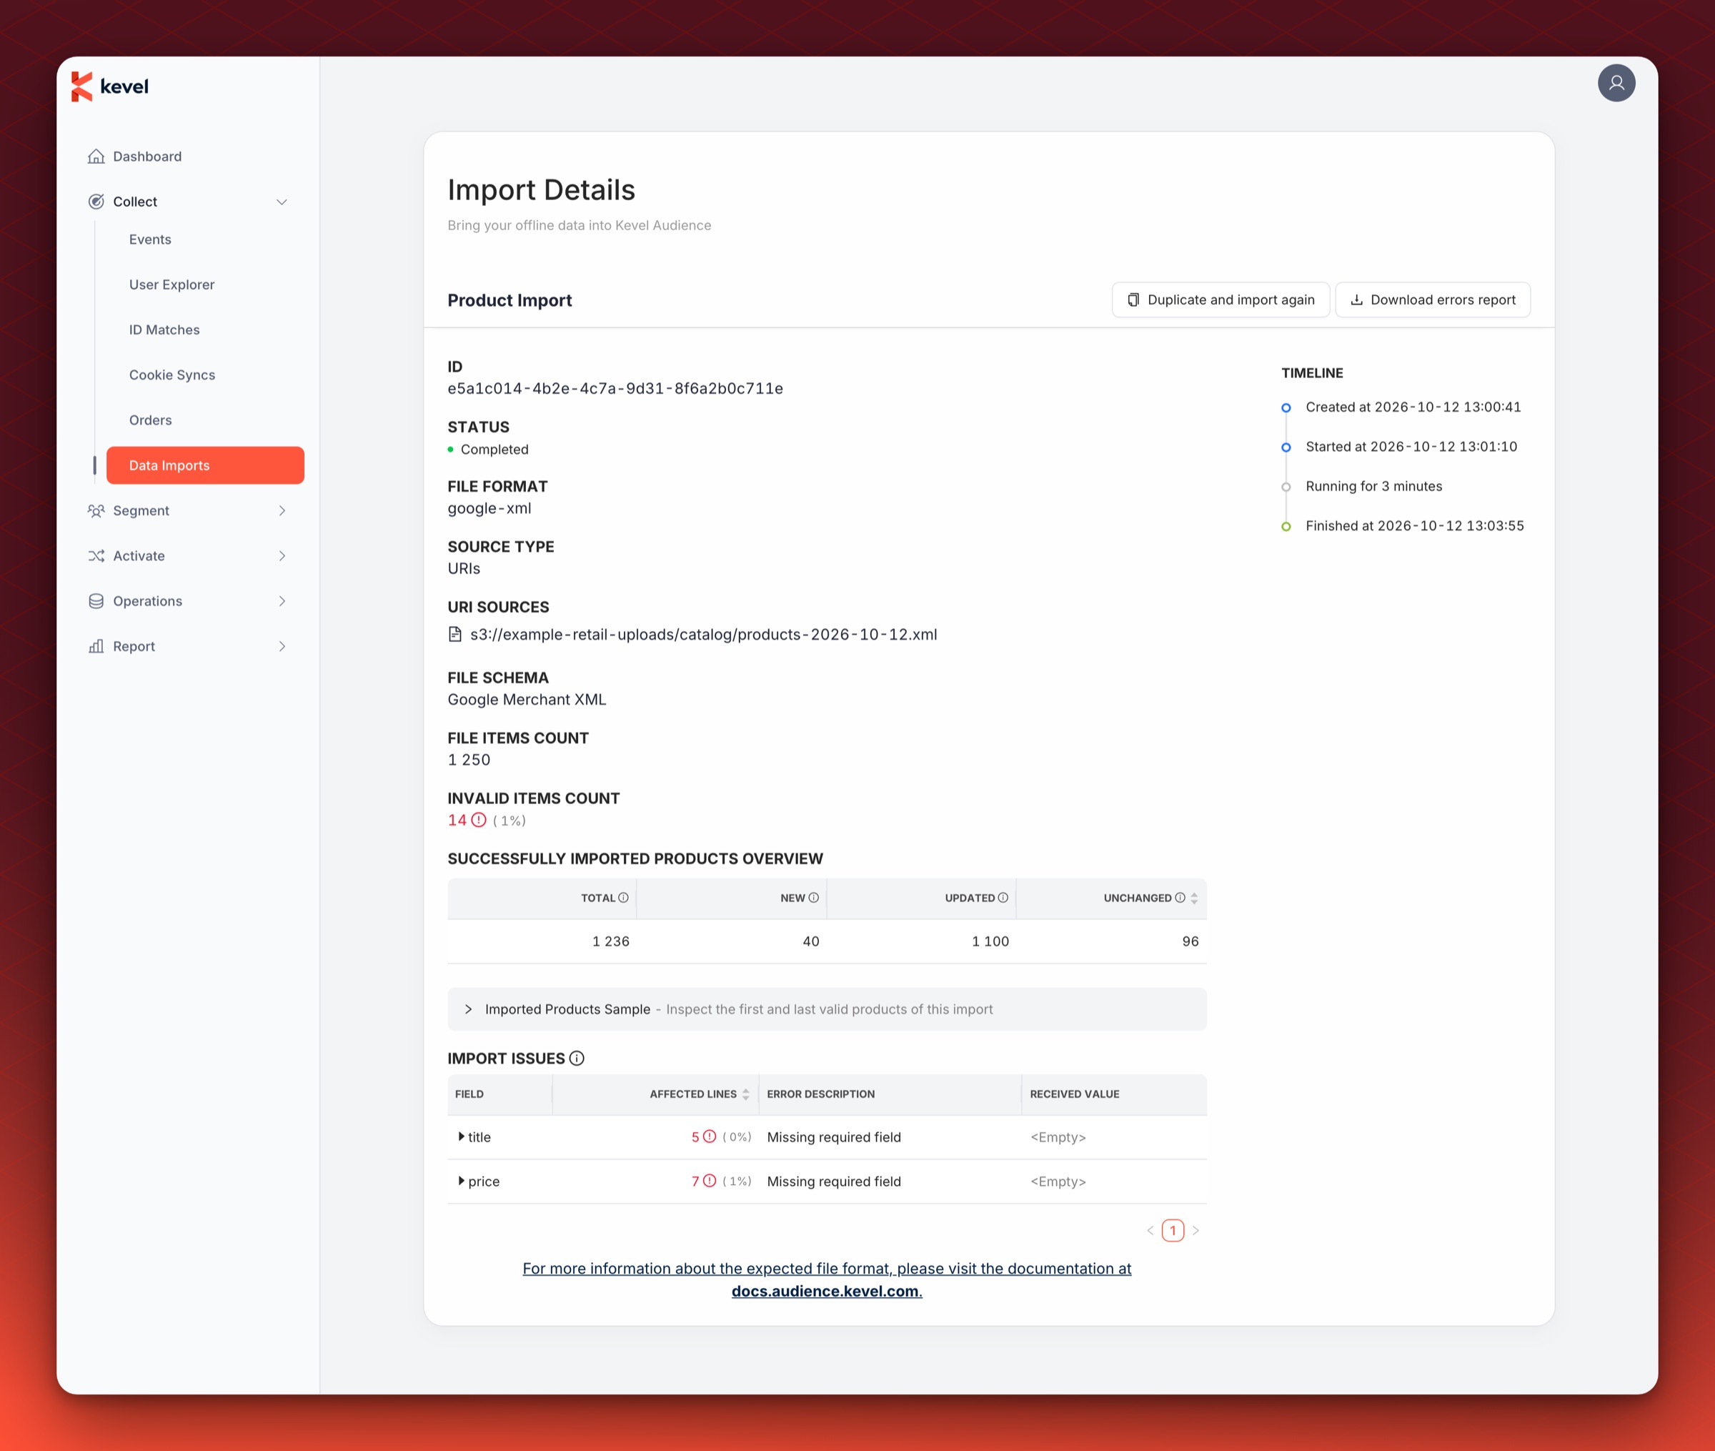Click the Report bar chart icon
Screen dimensions: 1715x1451
click(x=96, y=647)
